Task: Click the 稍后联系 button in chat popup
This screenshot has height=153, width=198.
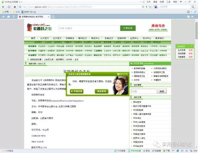Action: (101, 91)
